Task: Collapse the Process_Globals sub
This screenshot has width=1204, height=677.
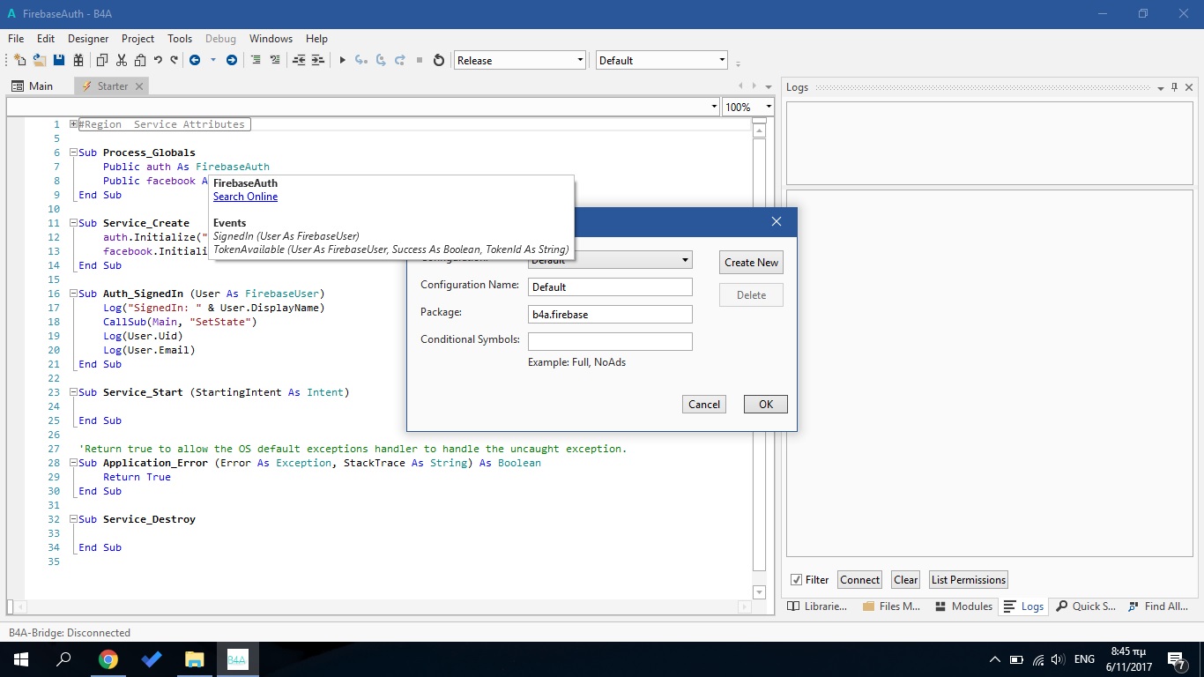Action: coord(73,153)
